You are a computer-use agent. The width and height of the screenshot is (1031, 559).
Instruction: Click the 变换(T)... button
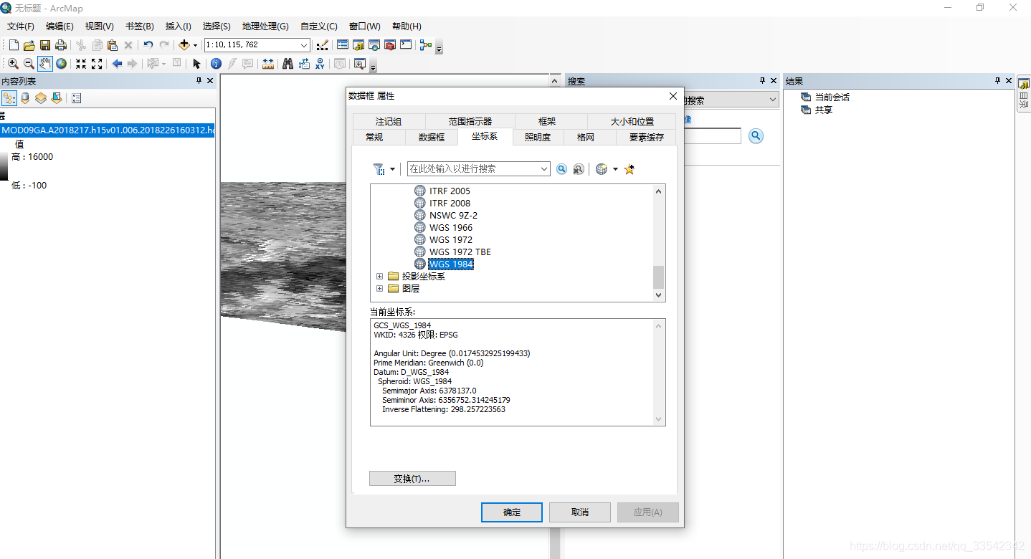412,479
